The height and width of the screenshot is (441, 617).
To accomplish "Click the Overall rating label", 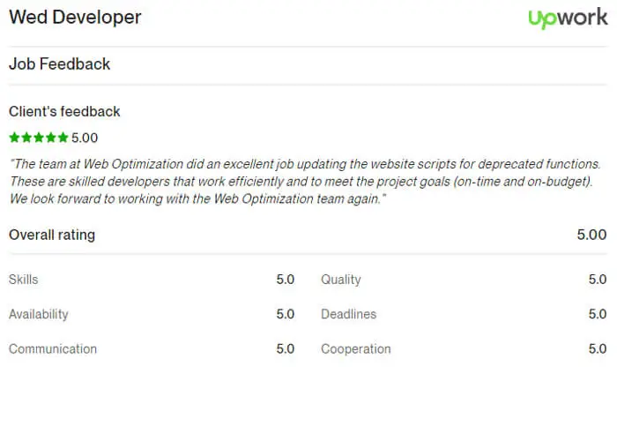I will pyautogui.click(x=52, y=235).
